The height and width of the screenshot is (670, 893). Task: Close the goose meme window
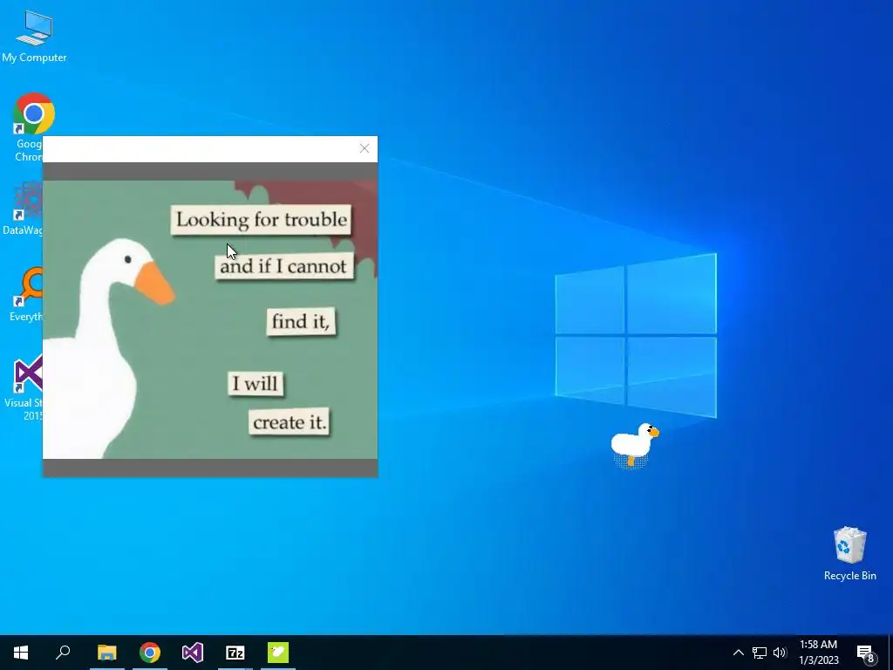(x=365, y=148)
